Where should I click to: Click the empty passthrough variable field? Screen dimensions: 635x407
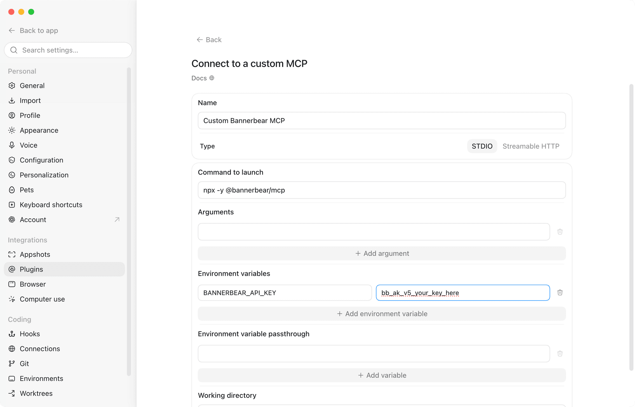click(x=374, y=354)
